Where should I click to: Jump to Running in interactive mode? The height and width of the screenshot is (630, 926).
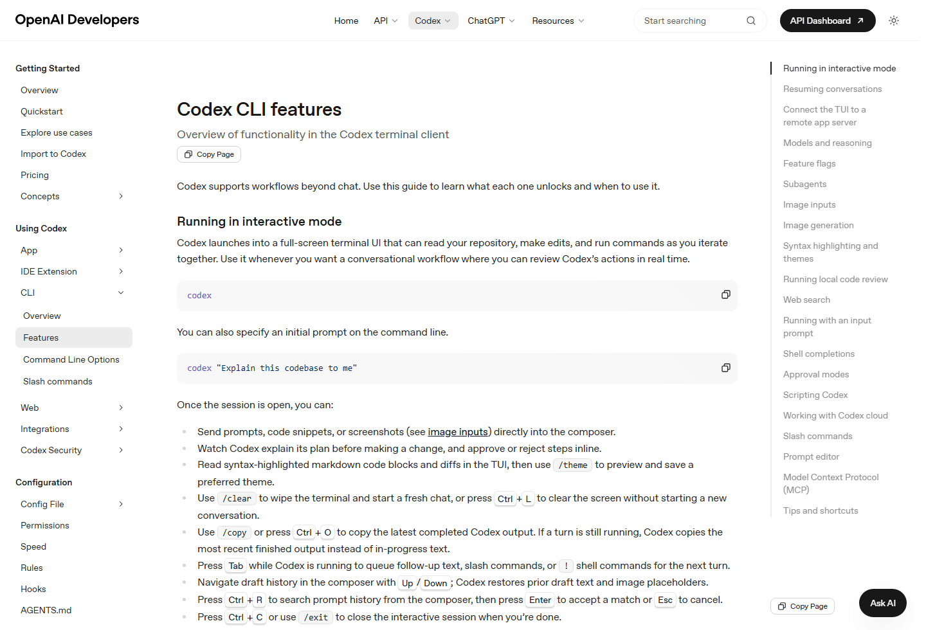coord(839,68)
